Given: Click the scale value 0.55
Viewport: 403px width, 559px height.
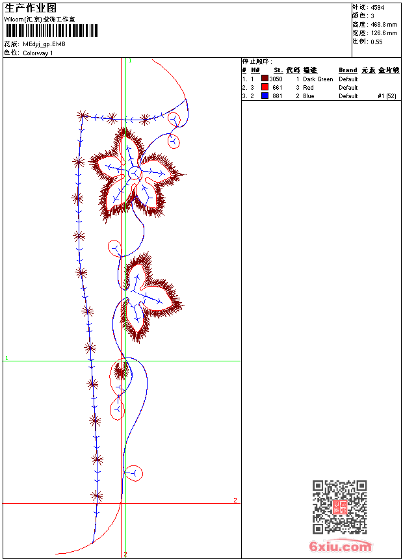Looking at the screenshot, I should (376, 42).
